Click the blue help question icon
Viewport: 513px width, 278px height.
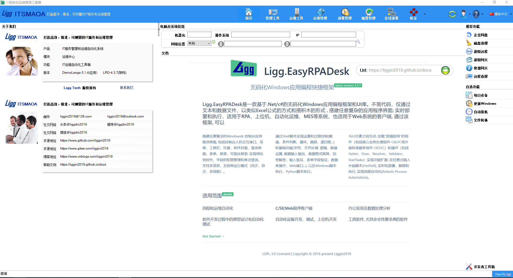476,14
